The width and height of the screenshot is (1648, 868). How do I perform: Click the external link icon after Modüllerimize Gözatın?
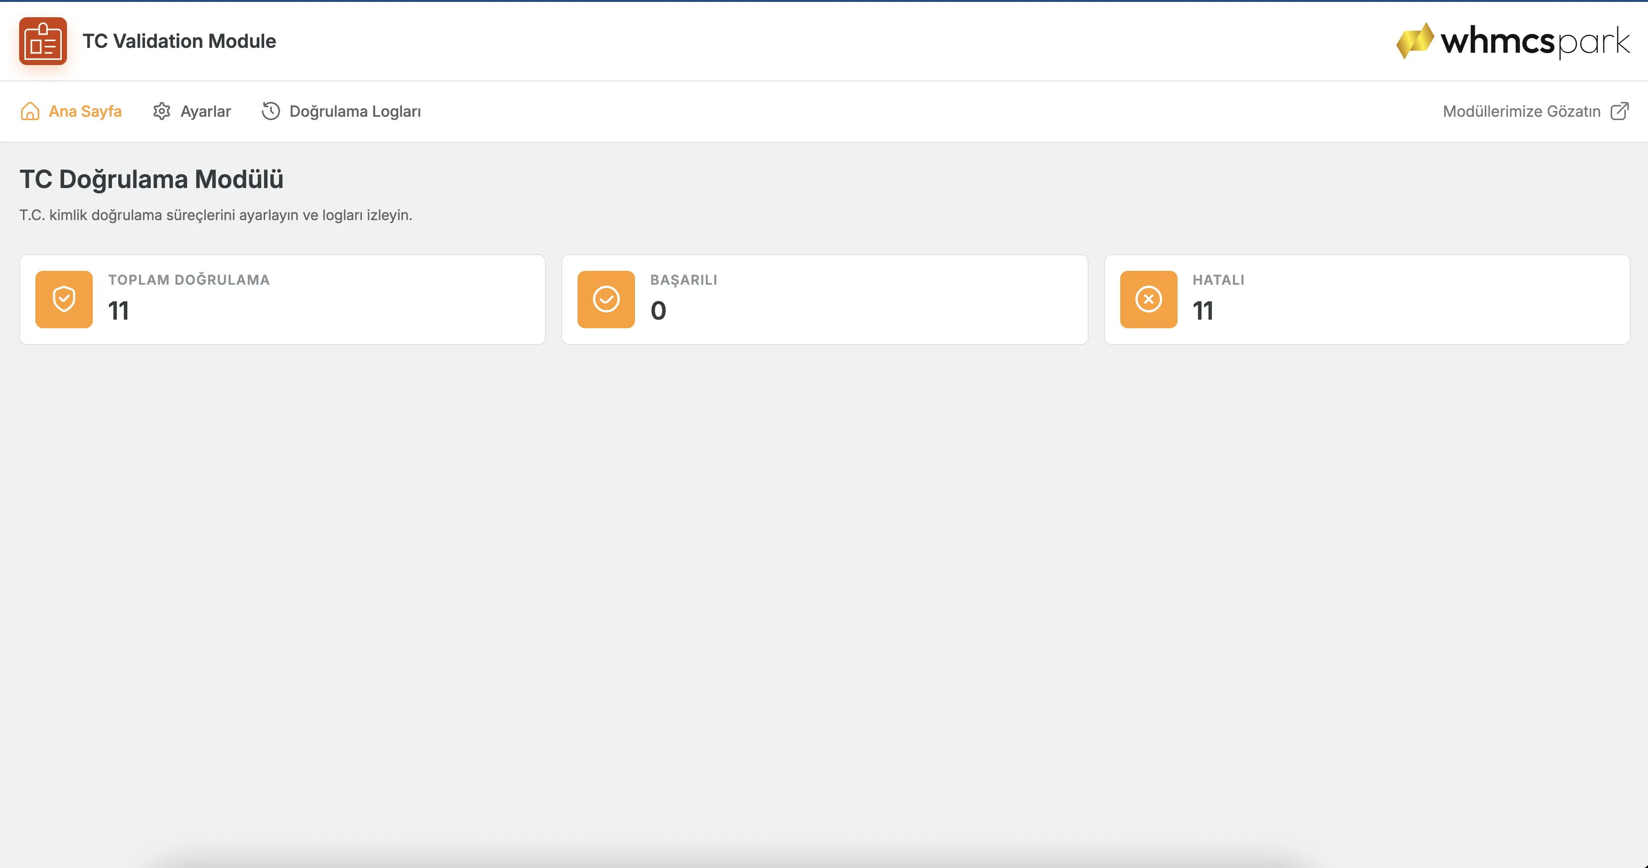pyautogui.click(x=1619, y=111)
